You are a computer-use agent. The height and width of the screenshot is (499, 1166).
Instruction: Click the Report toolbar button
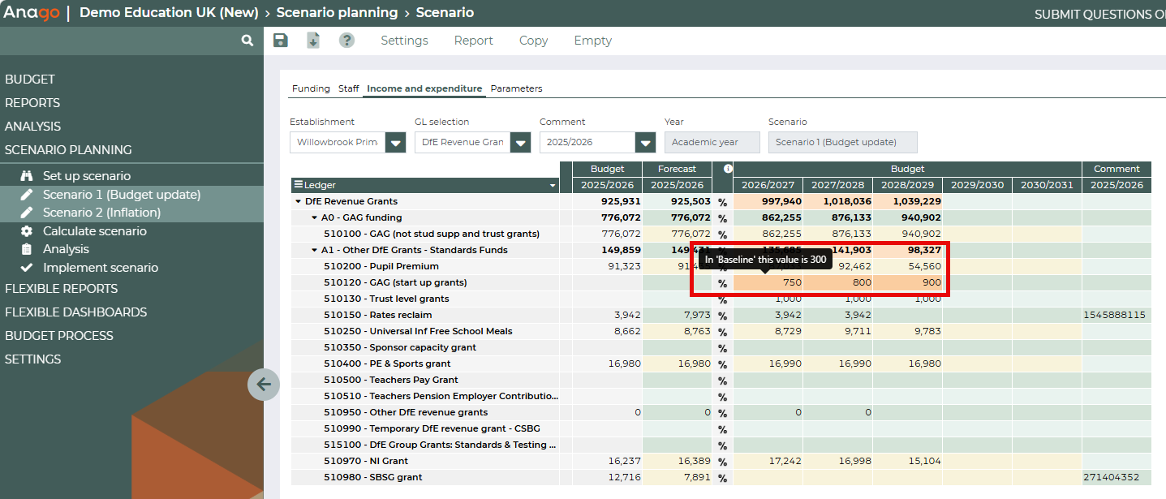(473, 41)
